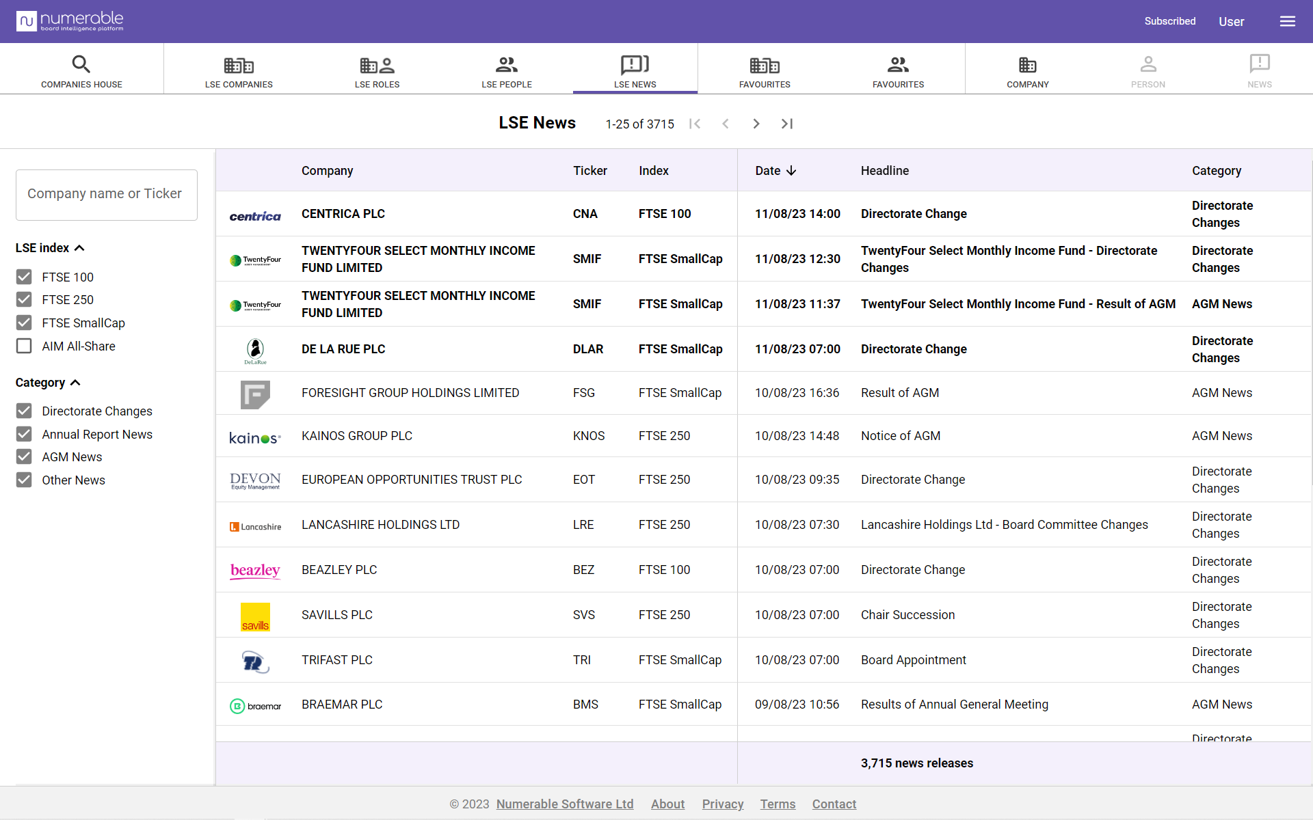Image resolution: width=1313 pixels, height=820 pixels.
Task: Open the Contact footer link
Action: [x=834, y=804]
